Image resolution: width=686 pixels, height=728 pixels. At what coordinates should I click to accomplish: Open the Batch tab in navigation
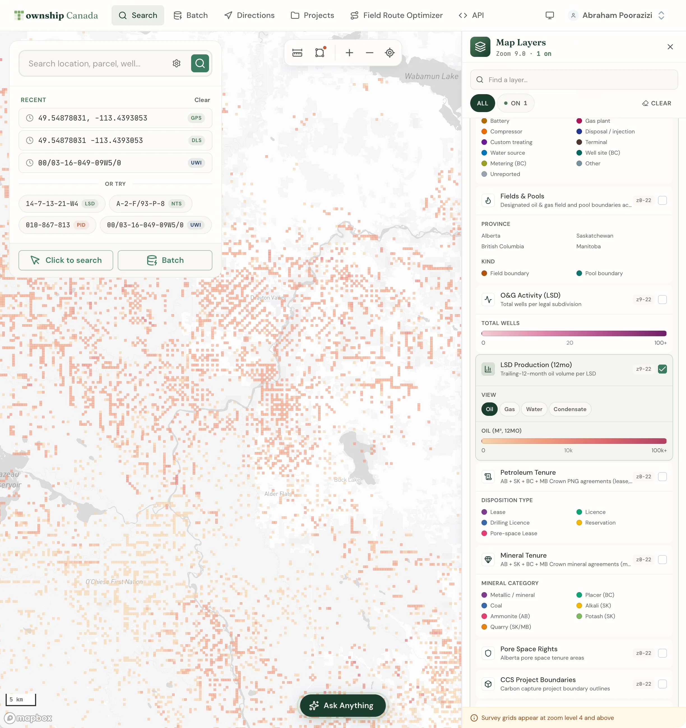pos(191,15)
